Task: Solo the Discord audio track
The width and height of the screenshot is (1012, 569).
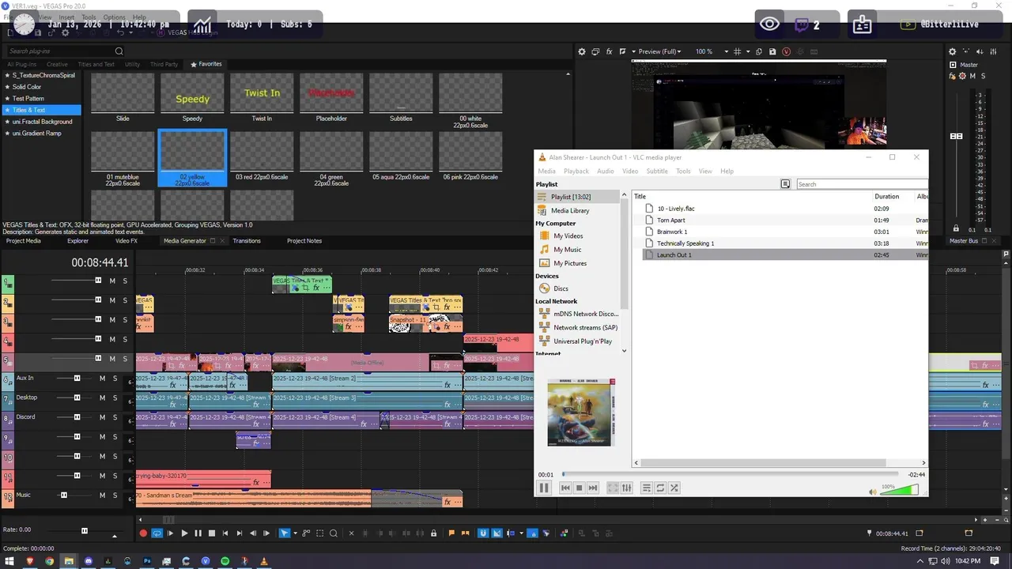Action: (115, 417)
